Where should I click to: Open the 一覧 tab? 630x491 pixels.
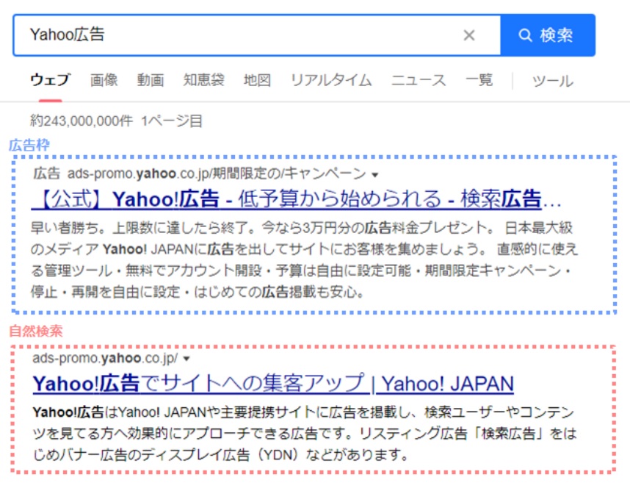[x=479, y=80]
